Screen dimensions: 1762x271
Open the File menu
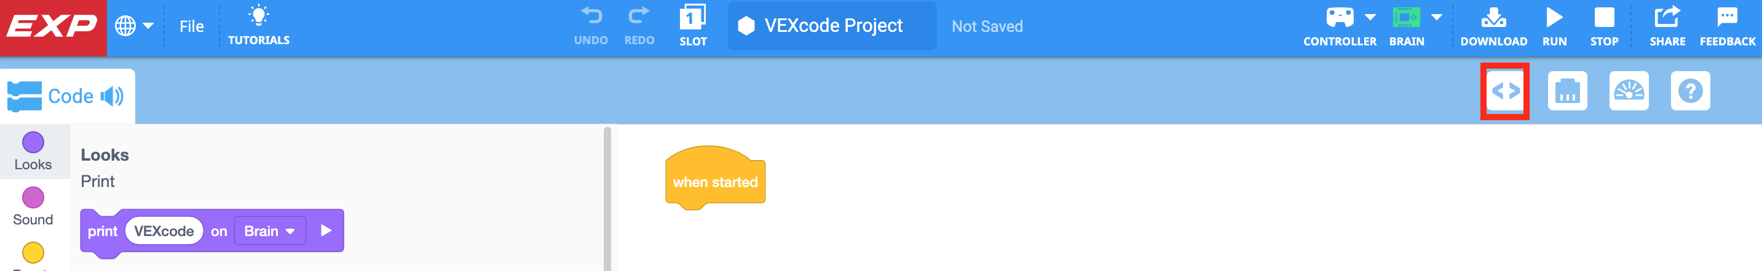coord(192,26)
